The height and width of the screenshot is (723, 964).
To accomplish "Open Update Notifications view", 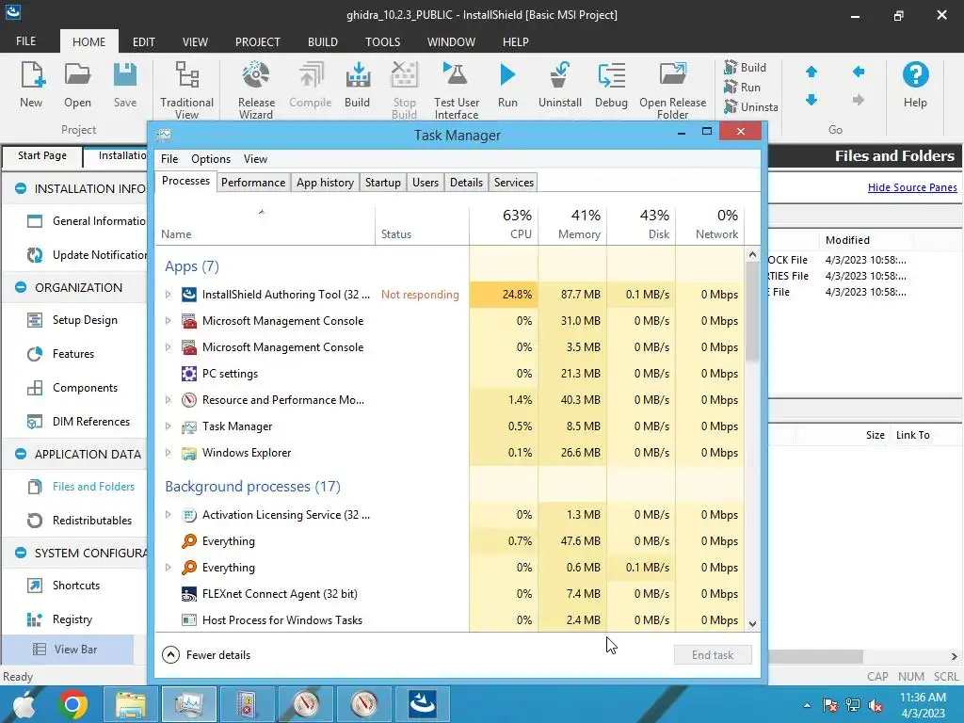I will [x=86, y=255].
